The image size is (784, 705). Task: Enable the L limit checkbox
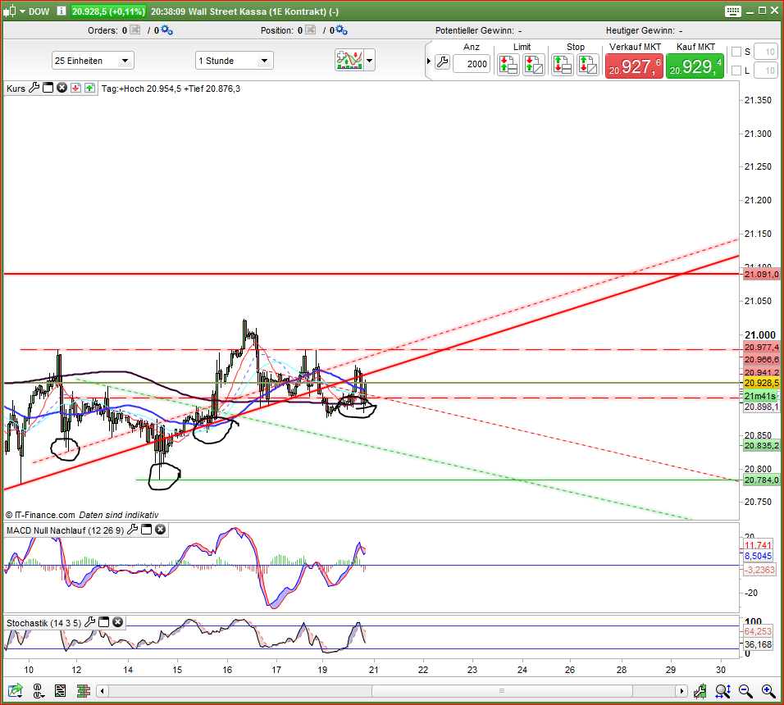coord(736,70)
